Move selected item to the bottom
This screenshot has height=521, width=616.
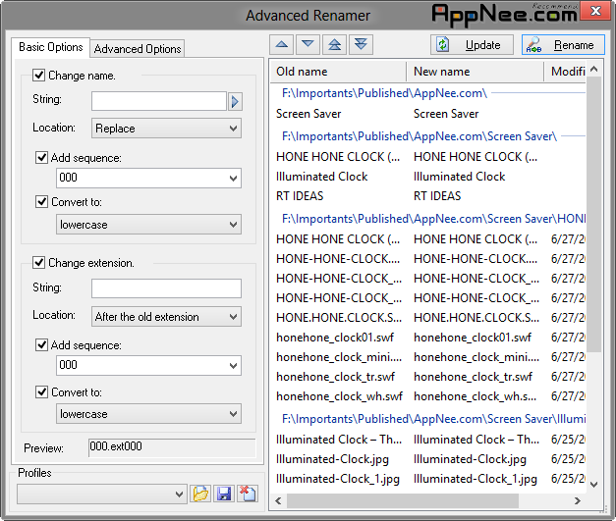pyautogui.click(x=361, y=44)
